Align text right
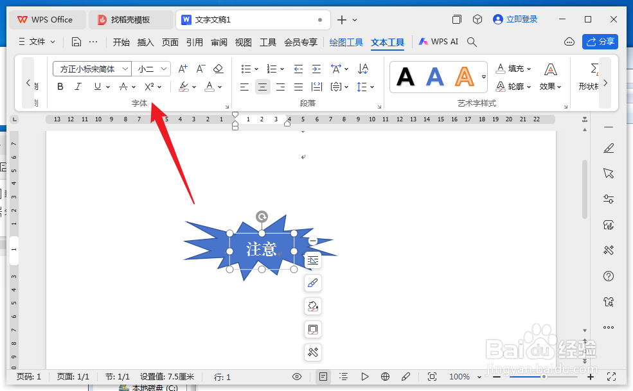Image resolution: width=633 pixels, height=391 pixels. click(280, 87)
